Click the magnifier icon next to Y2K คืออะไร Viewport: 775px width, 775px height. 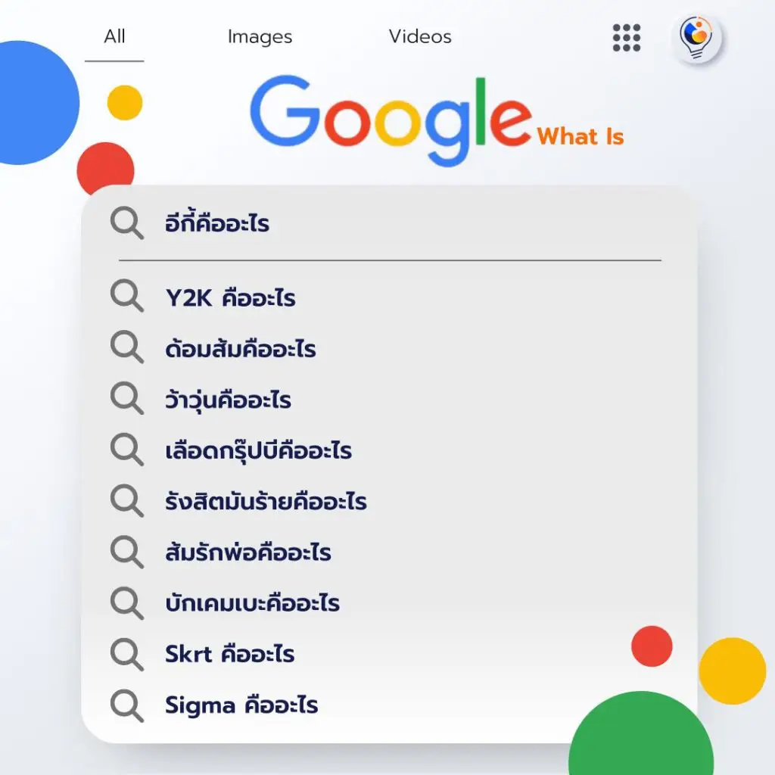coord(126,297)
